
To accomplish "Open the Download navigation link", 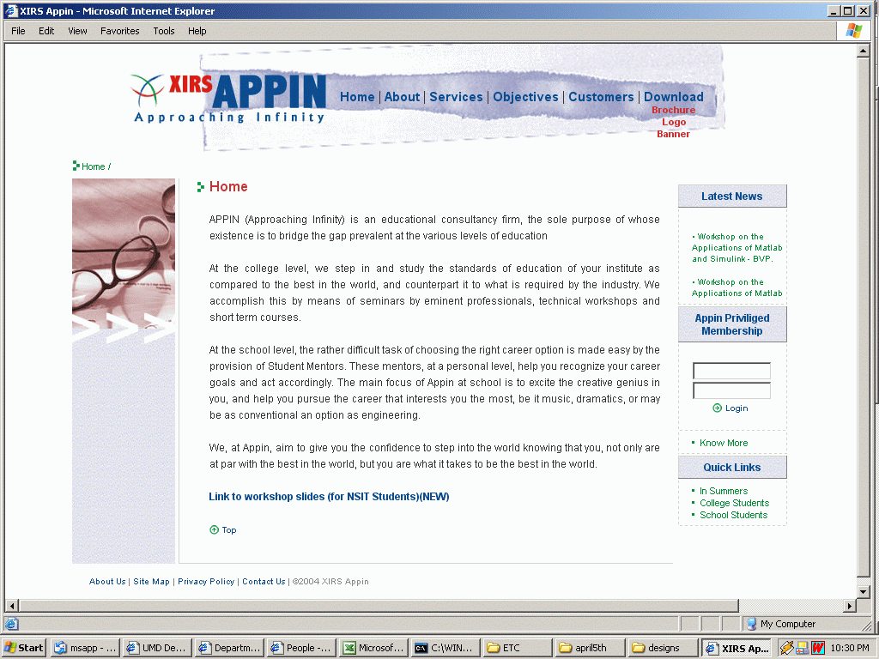I will click(673, 97).
